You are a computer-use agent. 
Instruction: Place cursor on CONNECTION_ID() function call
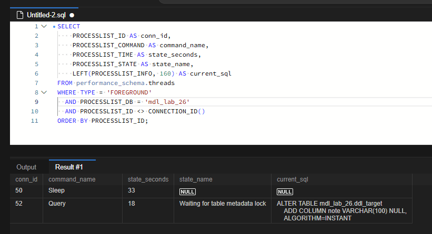point(177,111)
